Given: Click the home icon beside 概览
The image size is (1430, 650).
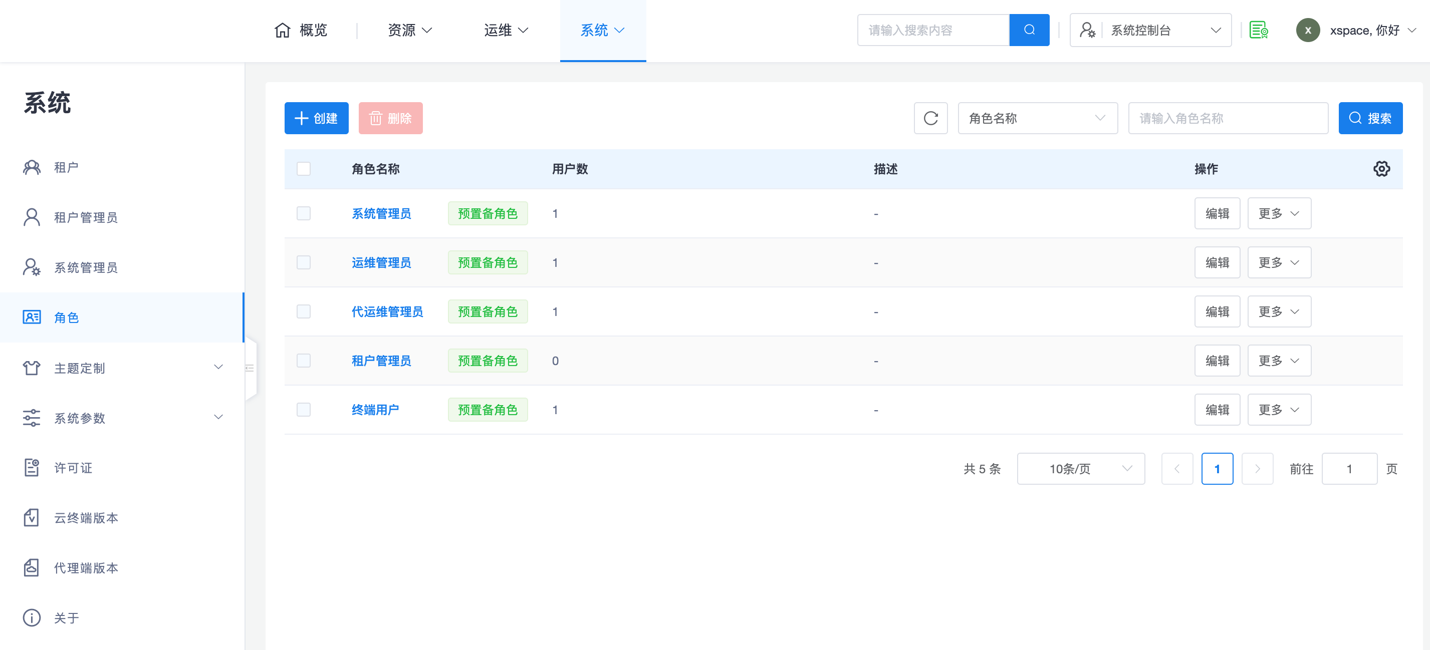Looking at the screenshot, I should click(x=283, y=30).
